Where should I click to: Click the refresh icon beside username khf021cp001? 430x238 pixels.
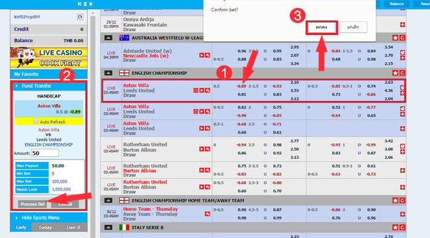[x=80, y=17]
